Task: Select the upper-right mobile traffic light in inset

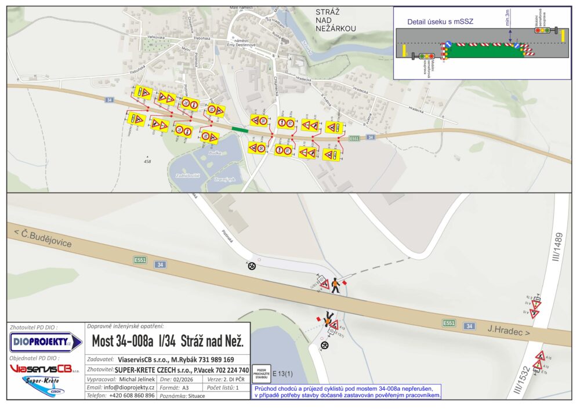Action: (x=543, y=30)
